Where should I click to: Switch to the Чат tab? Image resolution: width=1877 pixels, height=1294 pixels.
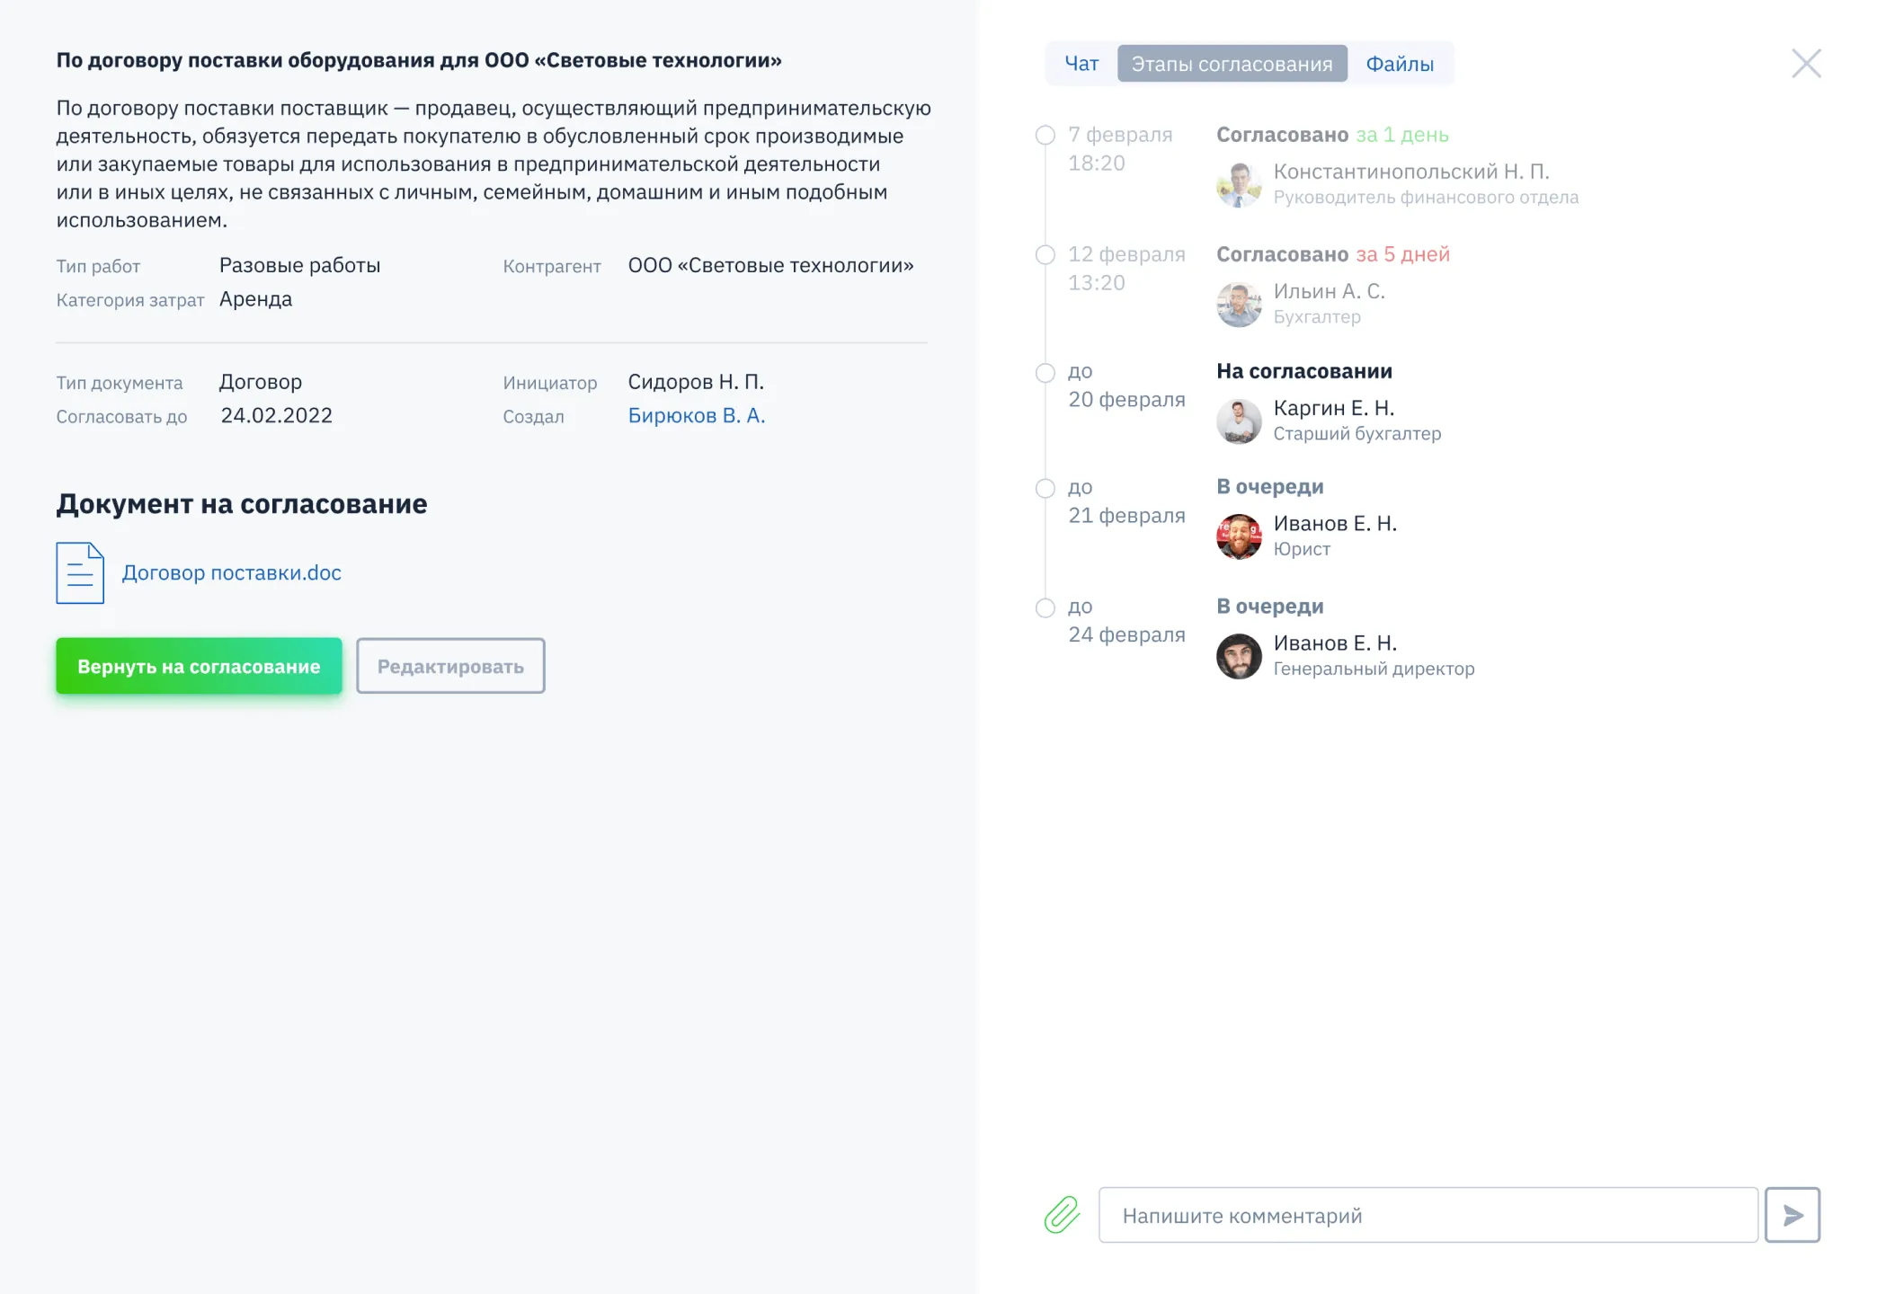click(x=1080, y=63)
